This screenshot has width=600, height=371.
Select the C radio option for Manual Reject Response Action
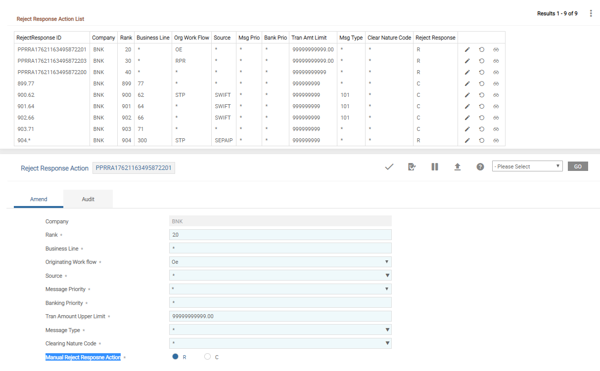pyautogui.click(x=208, y=357)
